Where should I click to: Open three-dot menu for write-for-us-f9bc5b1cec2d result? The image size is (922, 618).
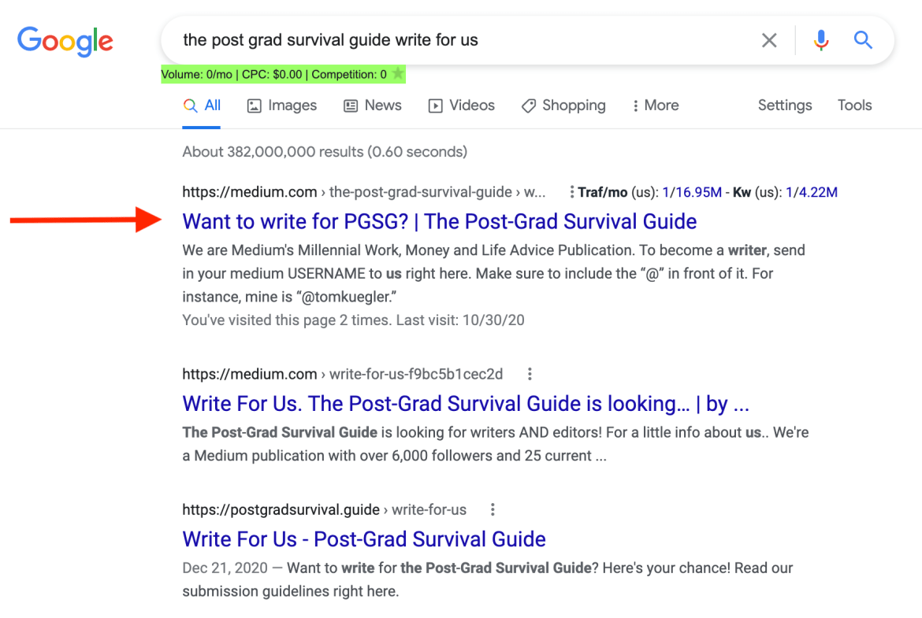click(x=530, y=374)
